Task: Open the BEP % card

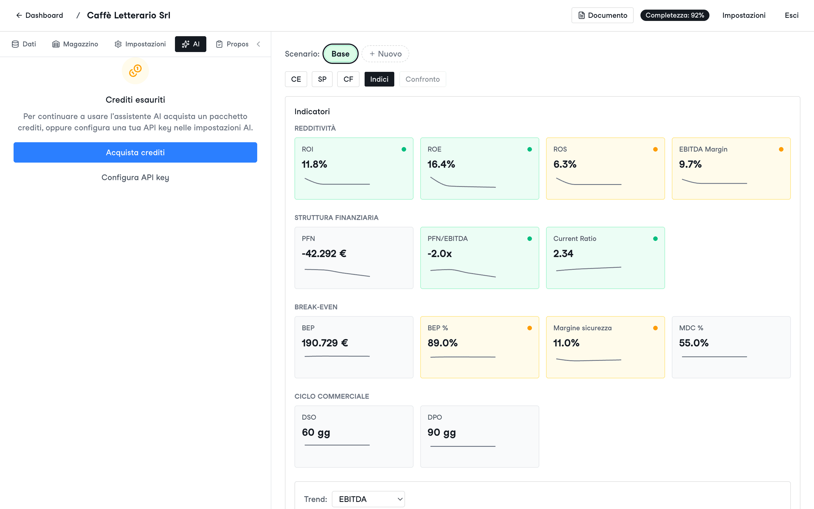Action: pos(480,347)
